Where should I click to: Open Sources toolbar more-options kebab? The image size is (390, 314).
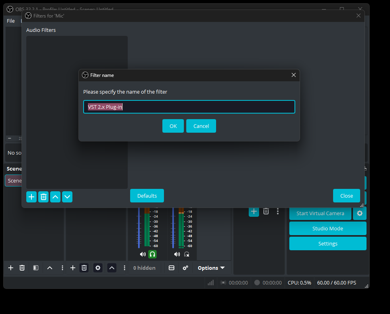click(124, 268)
